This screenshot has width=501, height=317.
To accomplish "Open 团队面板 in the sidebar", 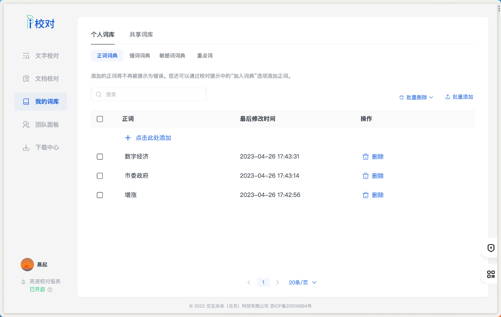I will [46, 124].
